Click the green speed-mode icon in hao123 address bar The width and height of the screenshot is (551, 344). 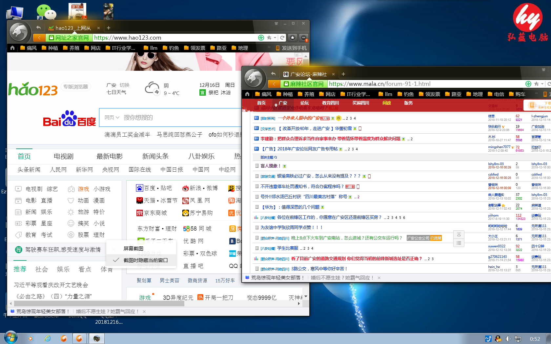click(x=261, y=38)
